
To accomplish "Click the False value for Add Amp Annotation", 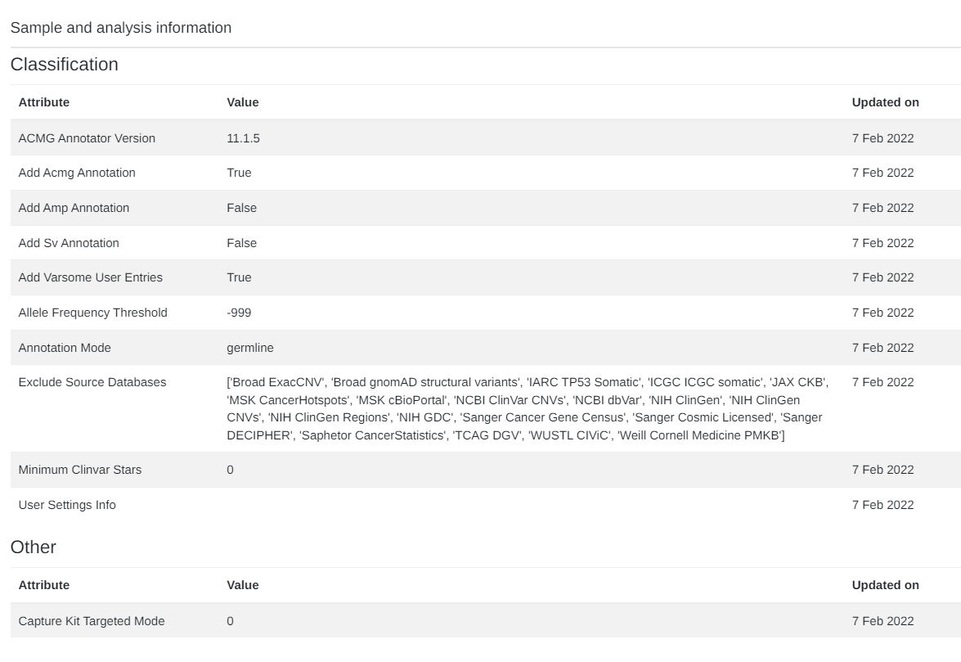I will tap(241, 208).
